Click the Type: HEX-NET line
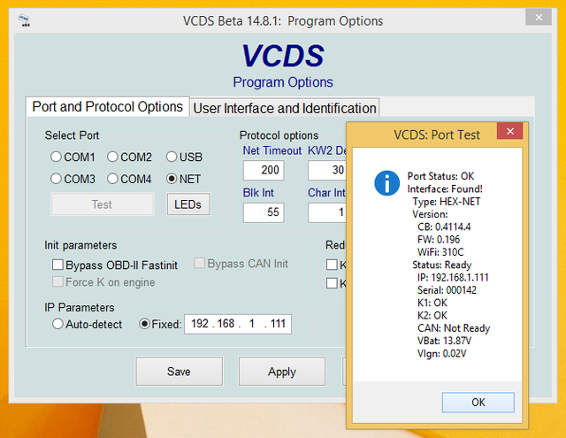566x438 pixels. 447,202
